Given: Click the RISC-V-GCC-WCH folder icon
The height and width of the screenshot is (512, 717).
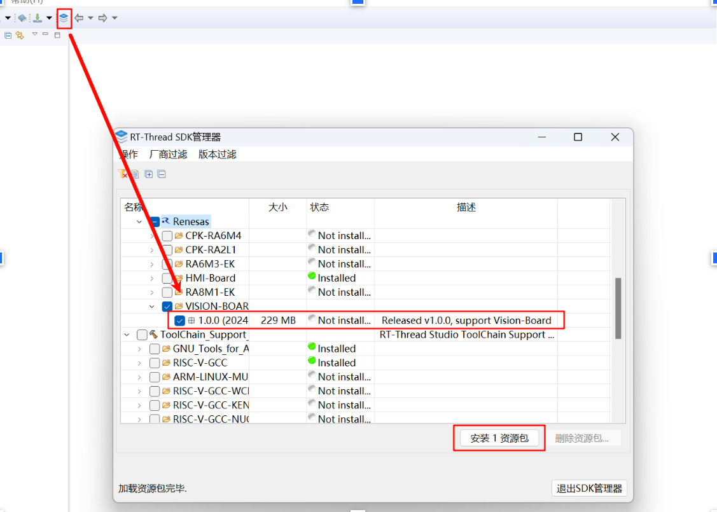Looking at the screenshot, I should pos(166,391).
